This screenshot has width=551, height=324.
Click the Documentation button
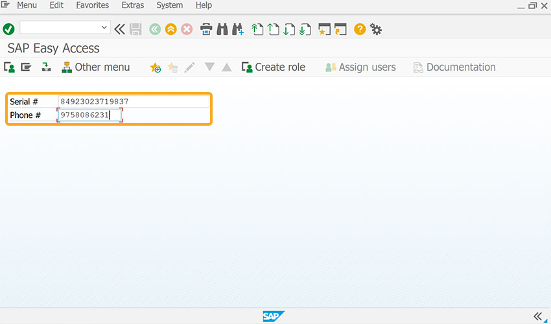pyautogui.click(x=454, y=67)
